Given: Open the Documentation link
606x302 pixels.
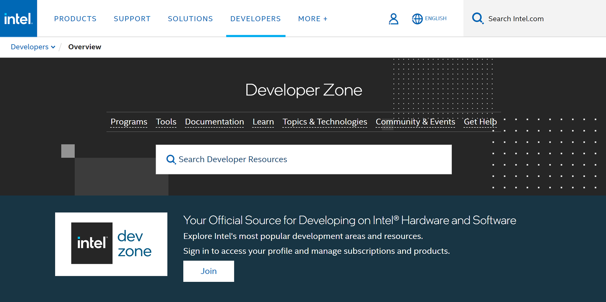Looking at the screenshot, I should 214,122.
